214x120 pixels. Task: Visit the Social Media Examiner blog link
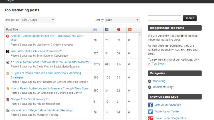coord(67,67)
